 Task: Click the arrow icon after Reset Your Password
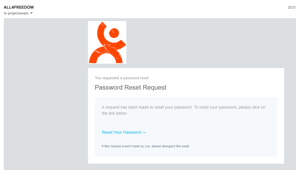click(144, 133)
